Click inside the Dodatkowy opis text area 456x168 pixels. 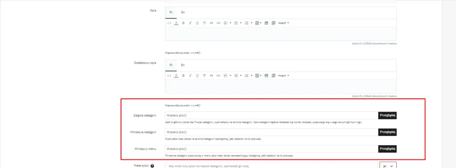281,86
